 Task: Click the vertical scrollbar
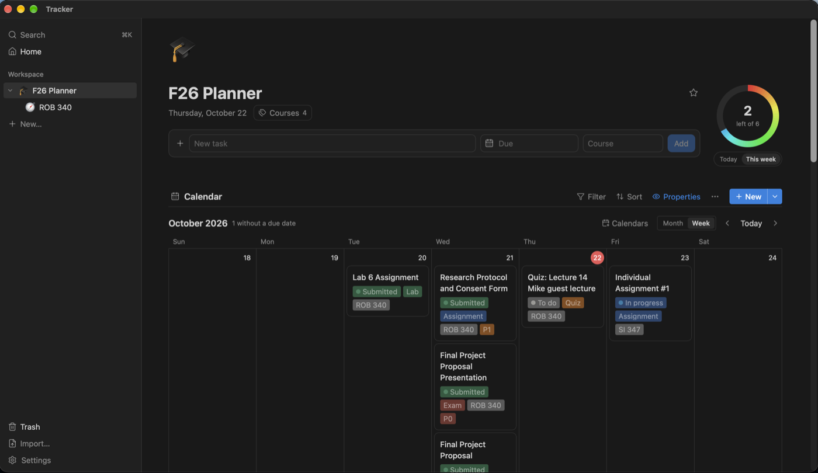click(x=813, y=91)
